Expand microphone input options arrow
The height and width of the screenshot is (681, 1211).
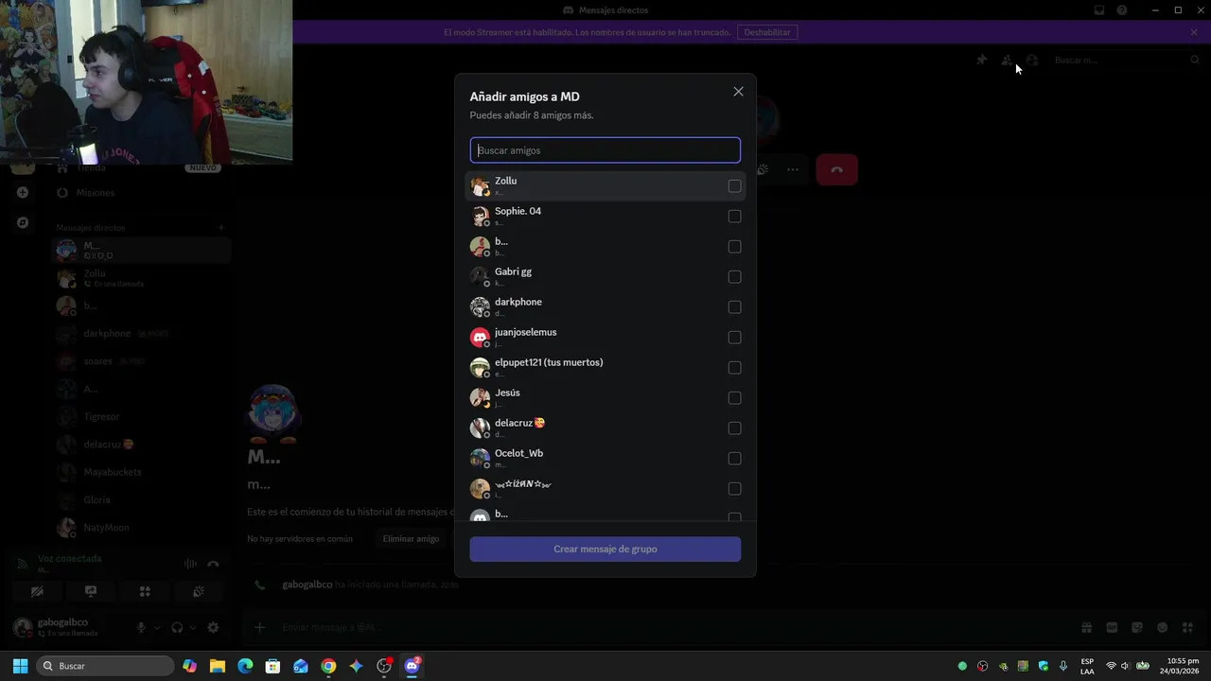pyautogui.click(x=157, y=627)
